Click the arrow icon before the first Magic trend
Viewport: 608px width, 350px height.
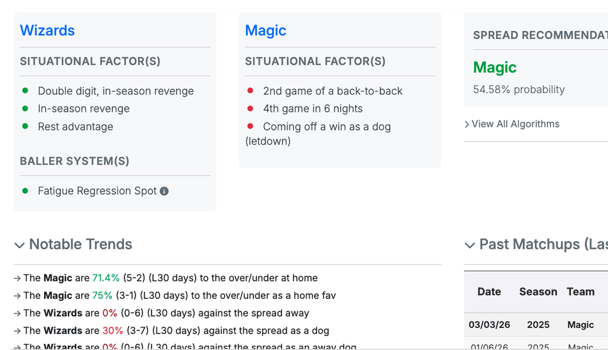tap(17, 278)
